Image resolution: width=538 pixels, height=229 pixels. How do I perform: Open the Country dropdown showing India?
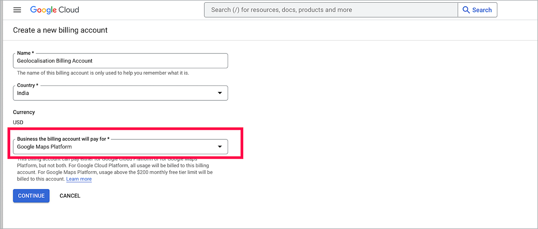coord(120,93)
